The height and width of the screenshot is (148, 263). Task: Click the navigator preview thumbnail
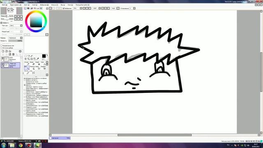(12, 11)
